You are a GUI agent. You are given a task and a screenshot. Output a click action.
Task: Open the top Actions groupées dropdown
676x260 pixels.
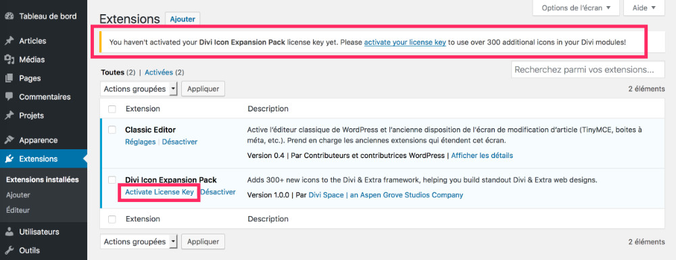click(x=139, y=89)
